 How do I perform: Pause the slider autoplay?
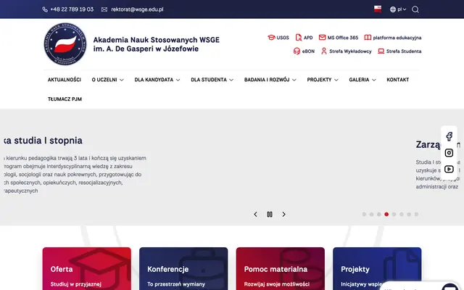(270, 215)
